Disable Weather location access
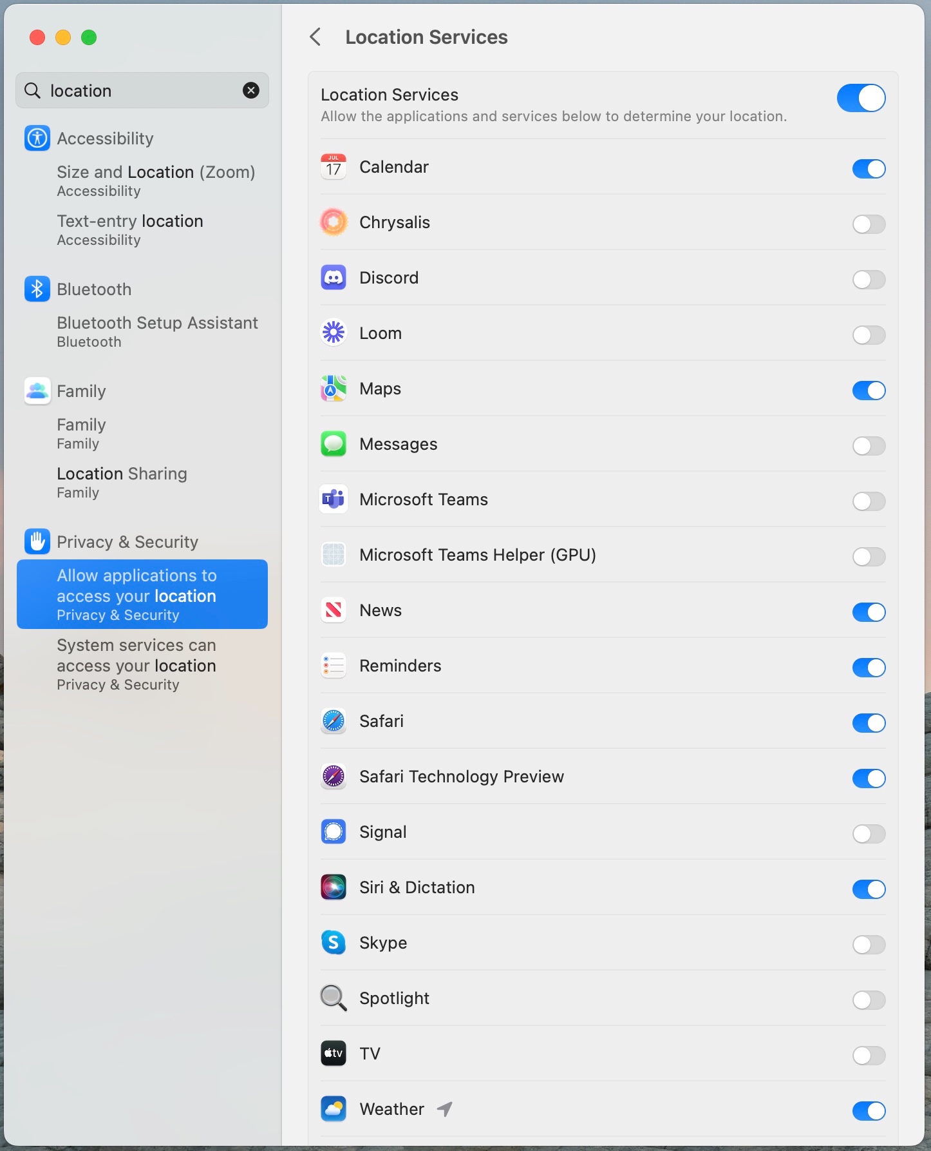931x1151 pixels. point(869,1111)
